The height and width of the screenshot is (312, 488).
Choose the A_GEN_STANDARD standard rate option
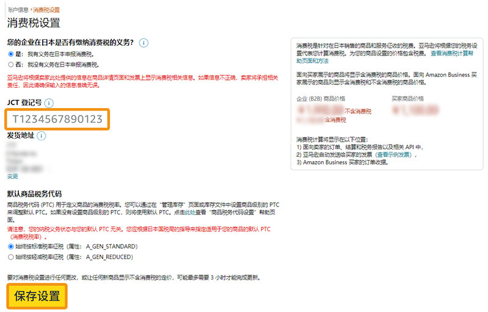click(x=10, y=246)
